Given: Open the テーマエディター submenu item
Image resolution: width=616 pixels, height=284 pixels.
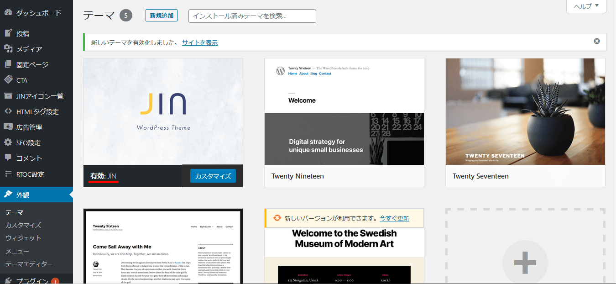Looking at the screenshot, I should click(29, 264).
